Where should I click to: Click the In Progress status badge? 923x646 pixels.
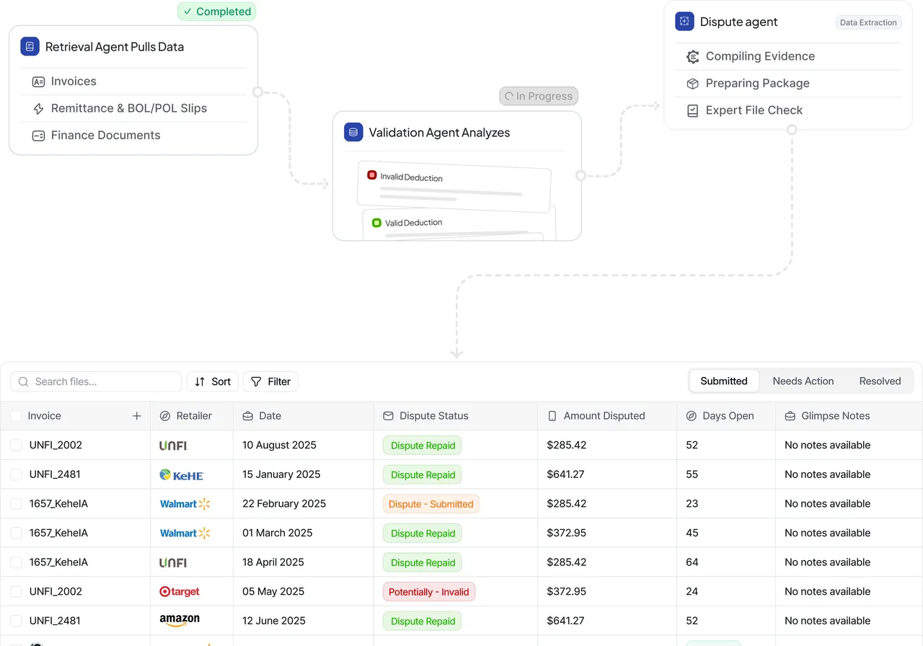click(x=539, y=96)
